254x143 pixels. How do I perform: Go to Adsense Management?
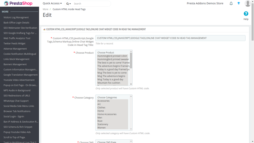pyautogui.click(x=15, y=49)
